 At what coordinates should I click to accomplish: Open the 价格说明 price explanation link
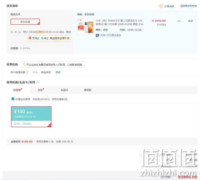point(169,6)
